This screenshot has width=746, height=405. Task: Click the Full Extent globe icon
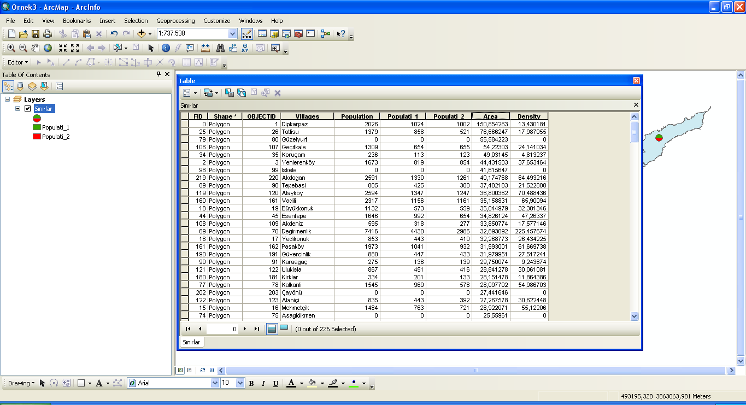coord(48,48)
